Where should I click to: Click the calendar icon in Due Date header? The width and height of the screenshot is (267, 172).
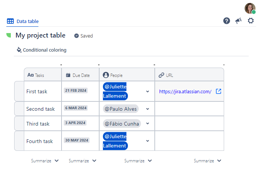[68, 75]
